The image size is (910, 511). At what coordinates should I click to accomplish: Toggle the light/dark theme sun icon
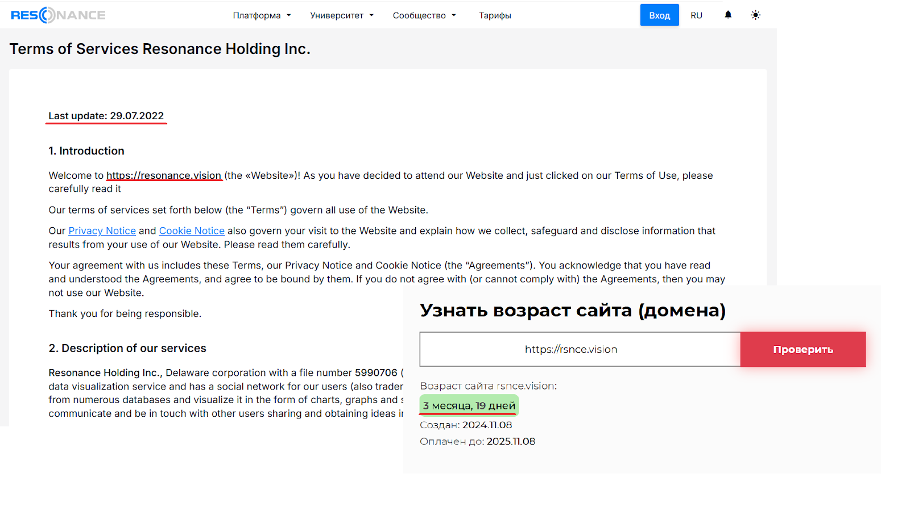pyautogui.click(x=755, y=15)
